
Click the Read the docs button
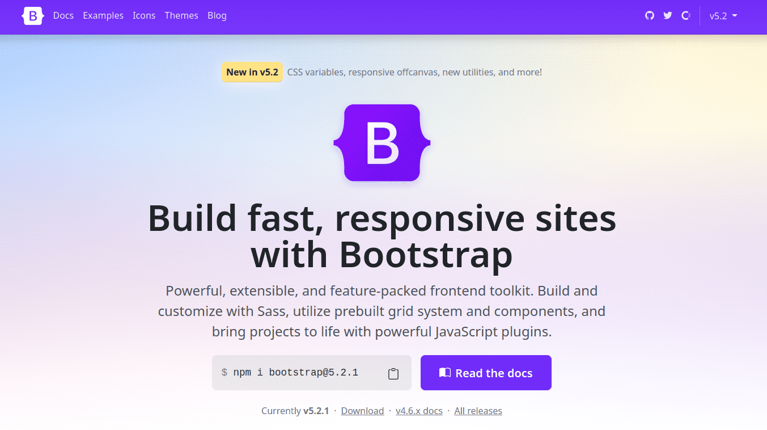click(486, 373)
